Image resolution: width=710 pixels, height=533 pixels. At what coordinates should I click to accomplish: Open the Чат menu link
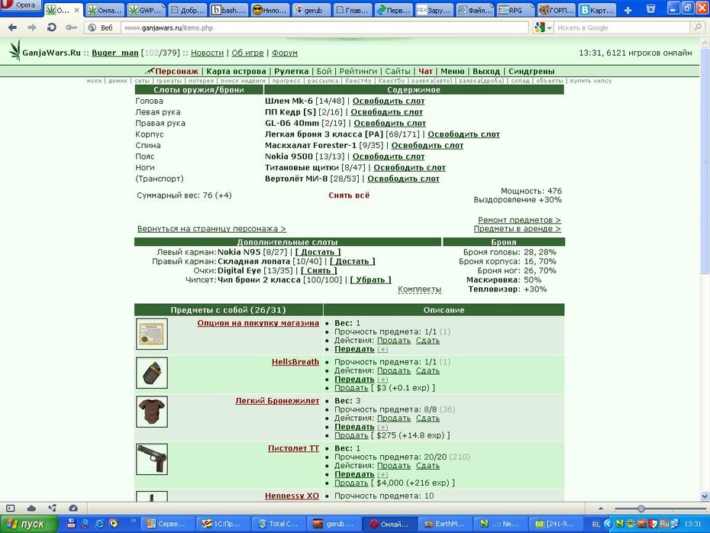tap(425, 71)
